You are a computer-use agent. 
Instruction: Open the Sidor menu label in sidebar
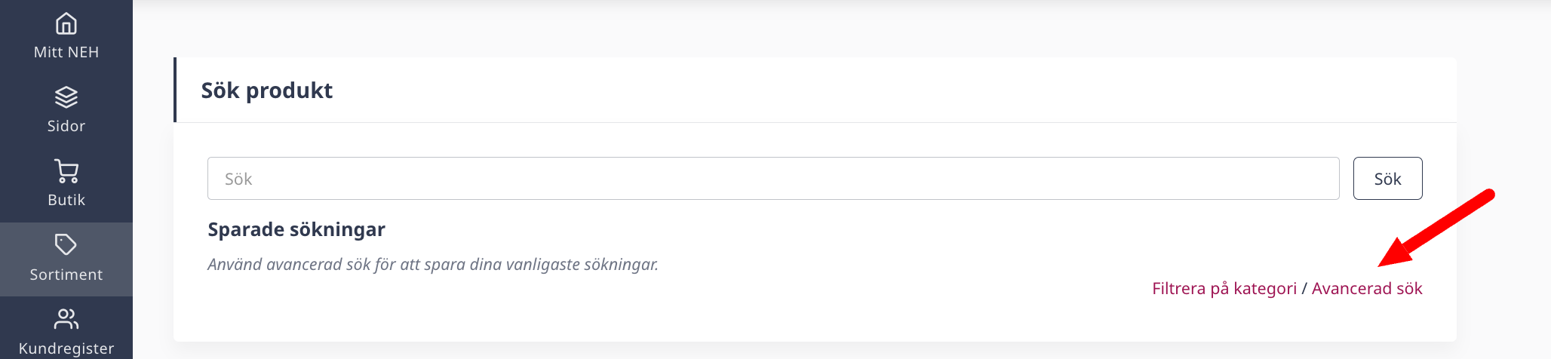[66, 126]
